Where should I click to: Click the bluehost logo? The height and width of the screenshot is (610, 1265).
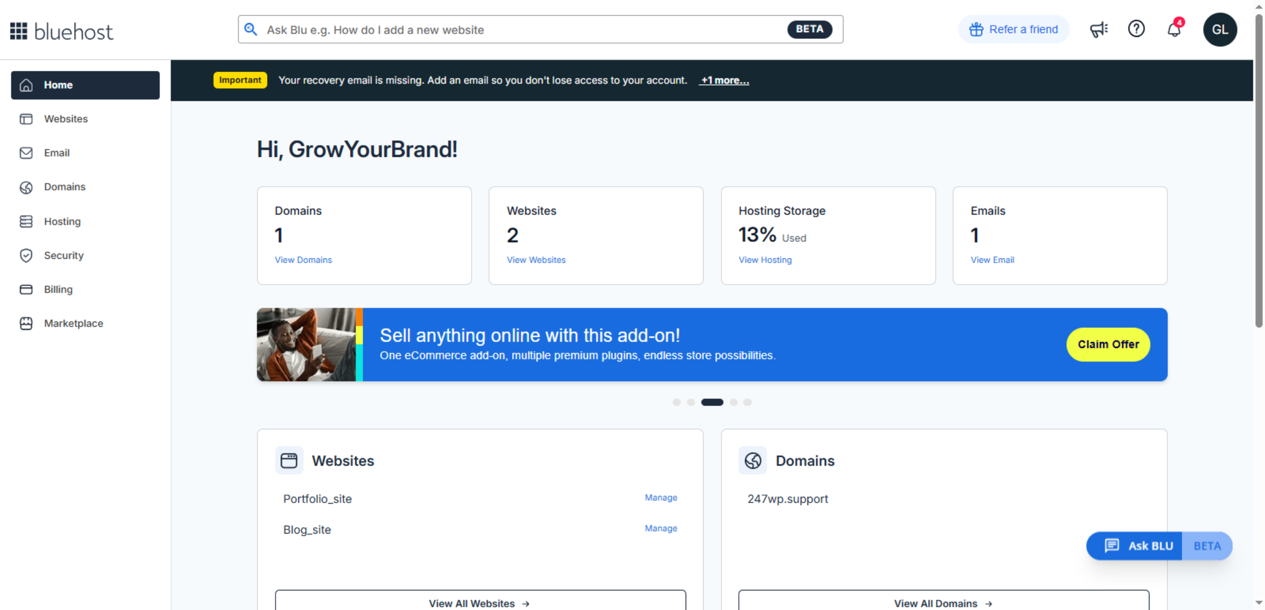pos(61,31)
